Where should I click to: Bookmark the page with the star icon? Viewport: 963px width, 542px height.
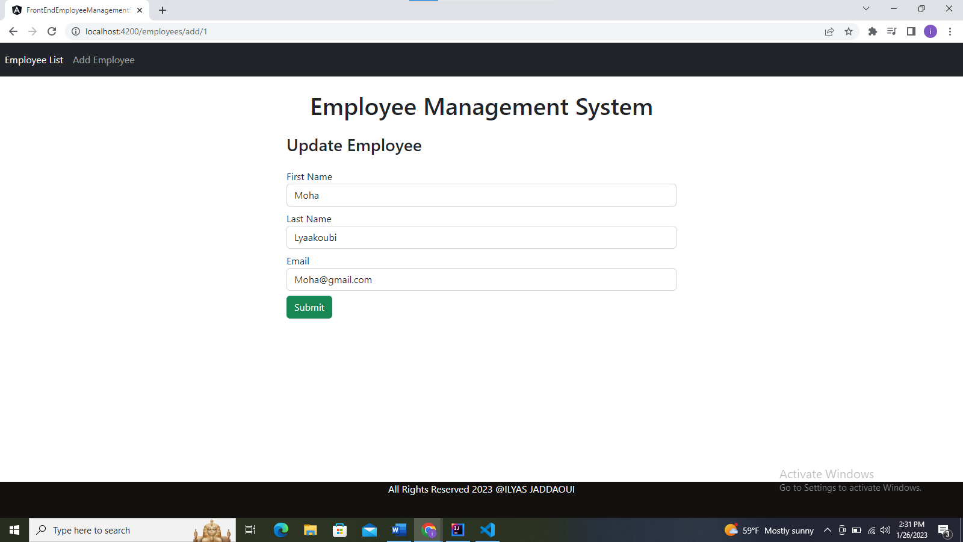point(849,31)
